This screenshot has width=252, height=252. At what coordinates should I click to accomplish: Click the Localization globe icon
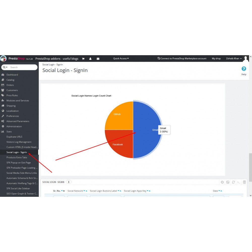(x=3, y=111)
